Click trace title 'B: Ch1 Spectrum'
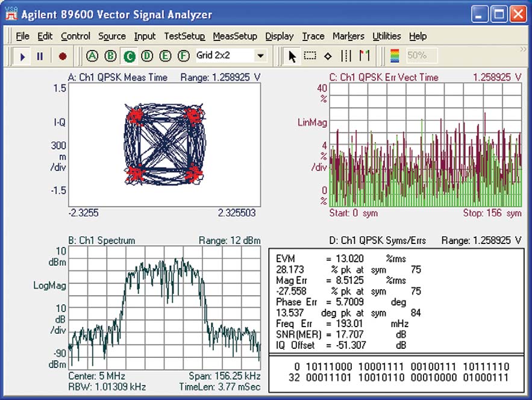 click(x=103, y=240)
